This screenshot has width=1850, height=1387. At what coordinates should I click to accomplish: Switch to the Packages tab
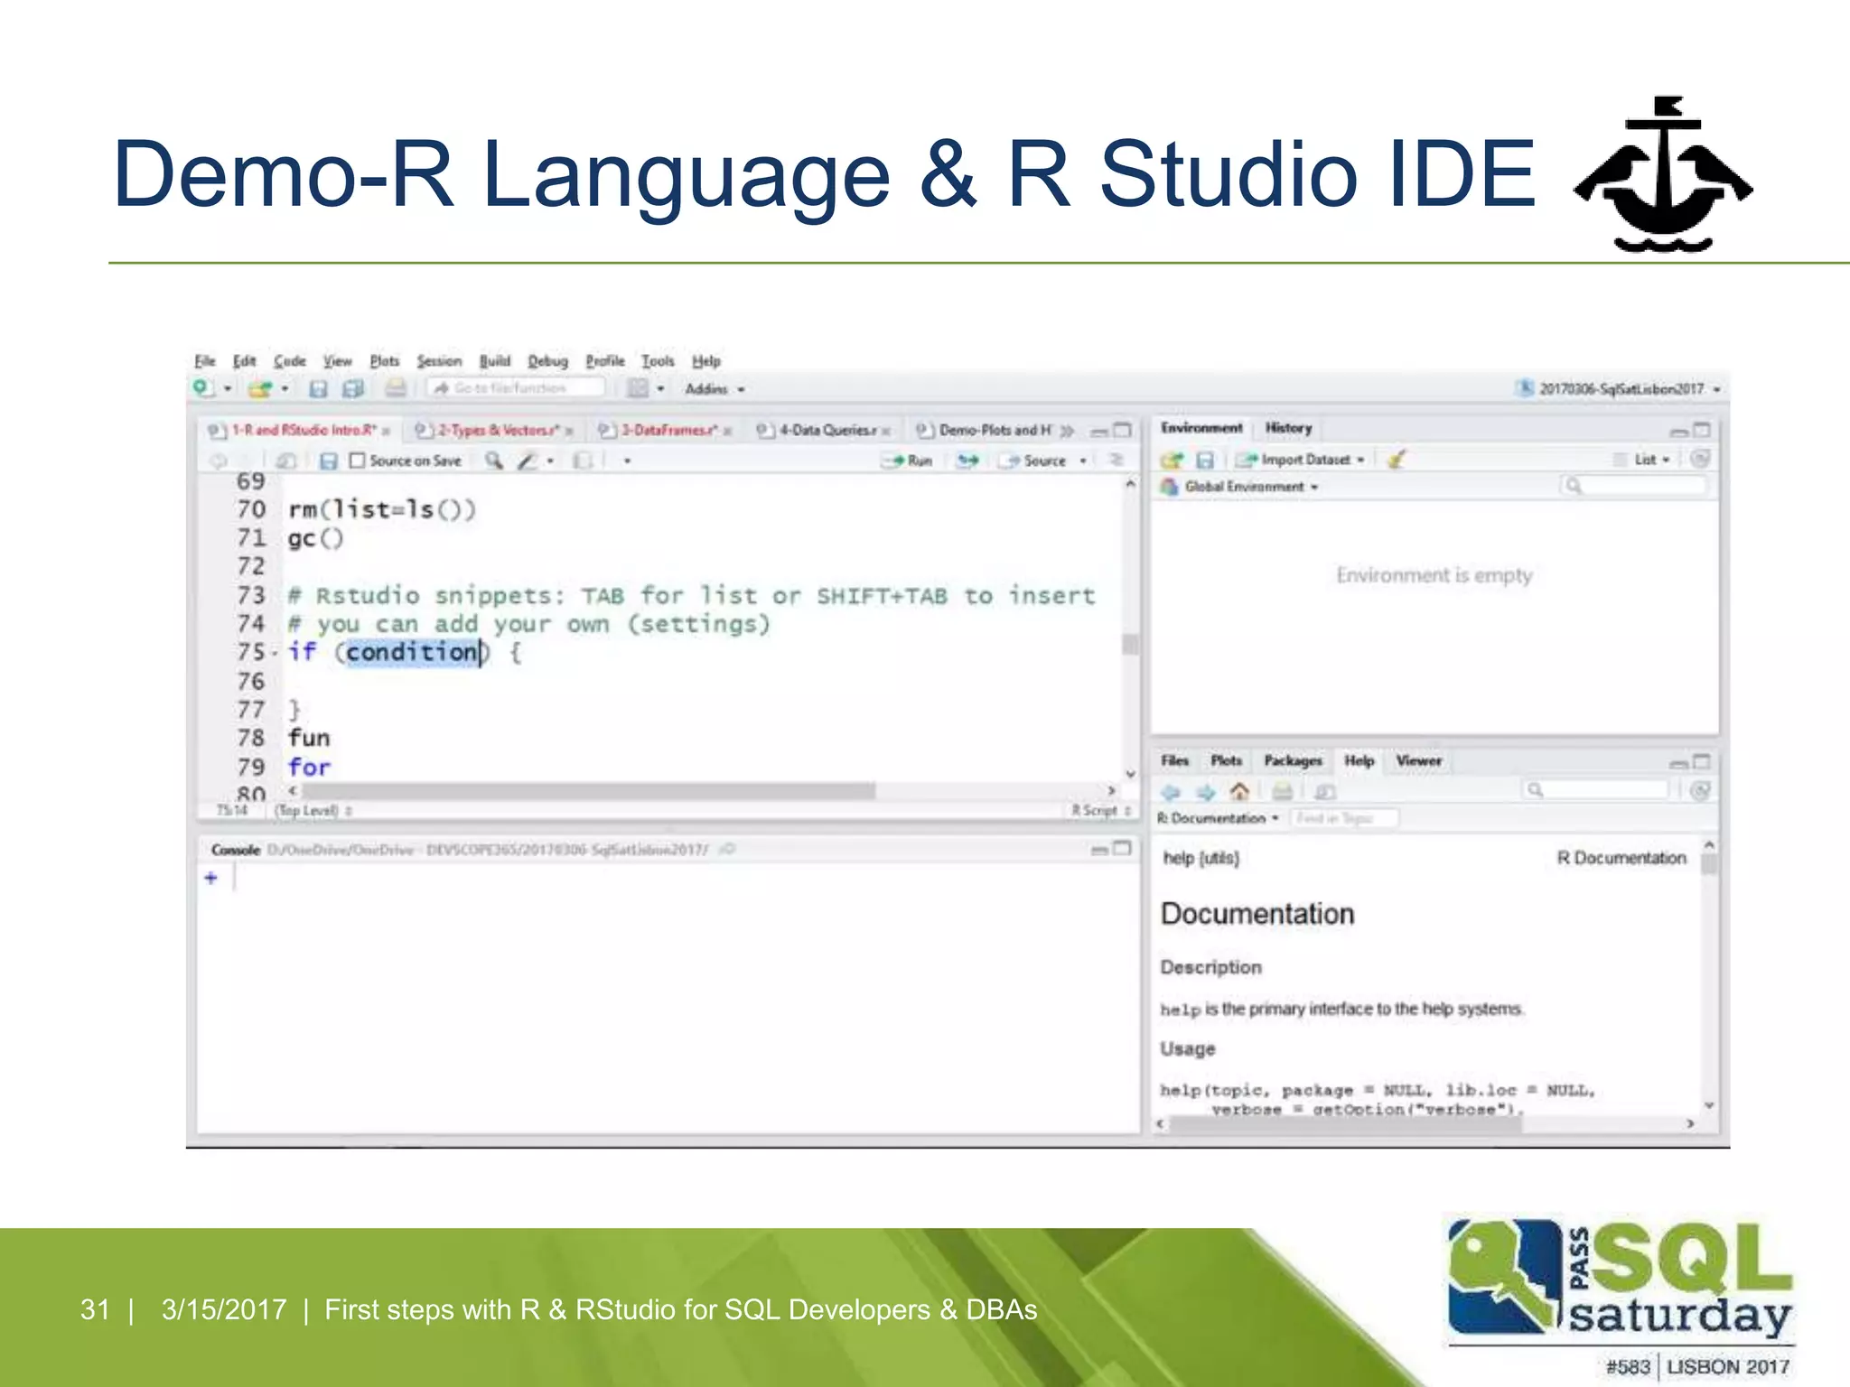pos(1293,760)
